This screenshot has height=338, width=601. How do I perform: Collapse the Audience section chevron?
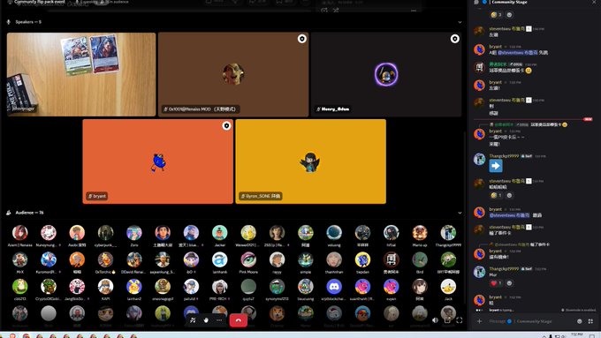460,213
